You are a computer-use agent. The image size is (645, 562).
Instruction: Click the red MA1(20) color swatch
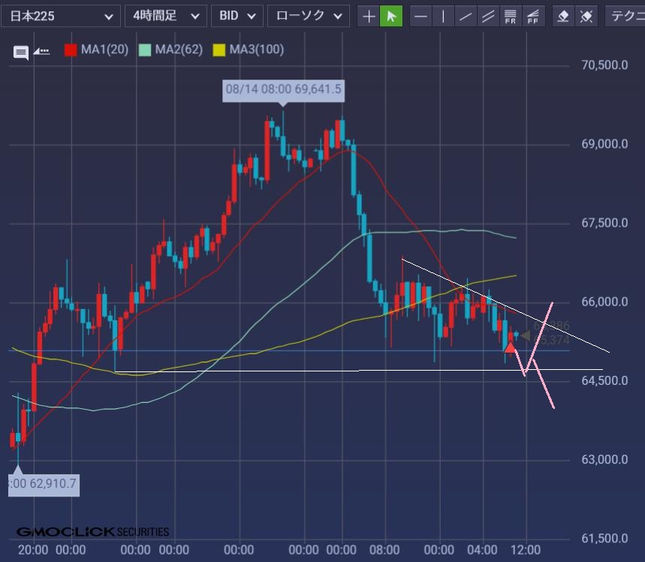[x=71, y=50]
